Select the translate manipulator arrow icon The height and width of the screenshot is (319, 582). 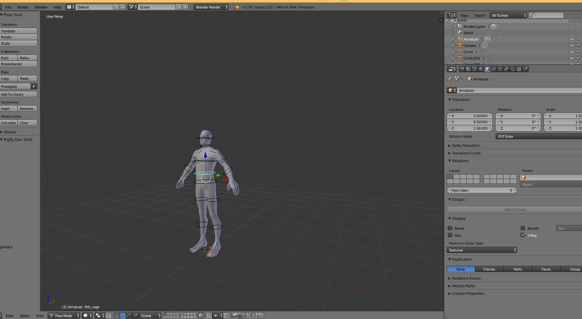[123, 316]
